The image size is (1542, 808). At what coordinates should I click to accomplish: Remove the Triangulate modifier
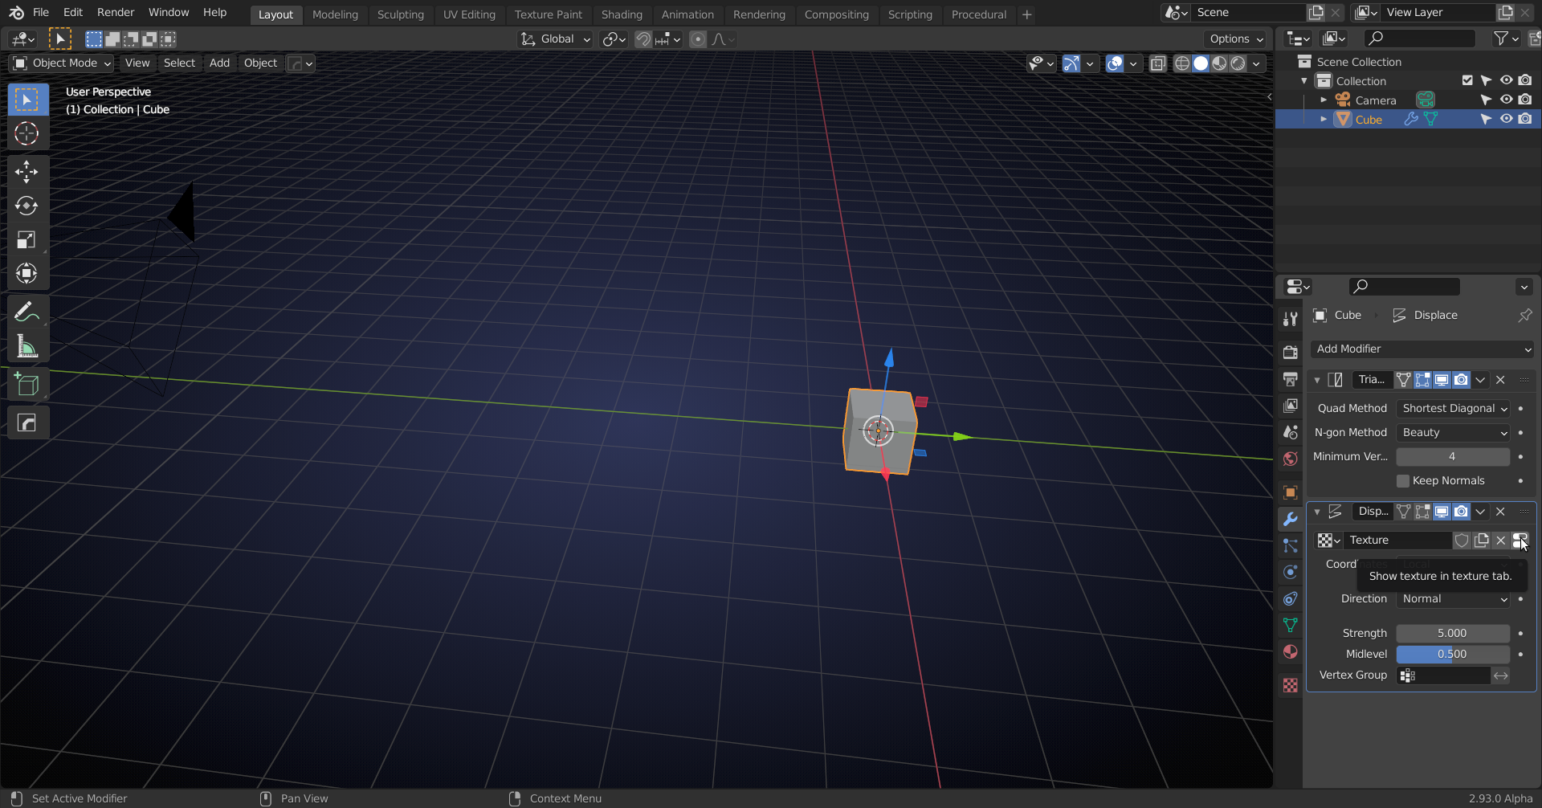tap(1500, 380)
